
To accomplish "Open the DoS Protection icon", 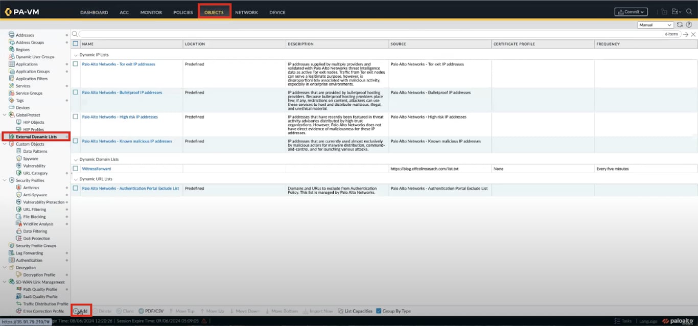I will click(x=18, y=238).
